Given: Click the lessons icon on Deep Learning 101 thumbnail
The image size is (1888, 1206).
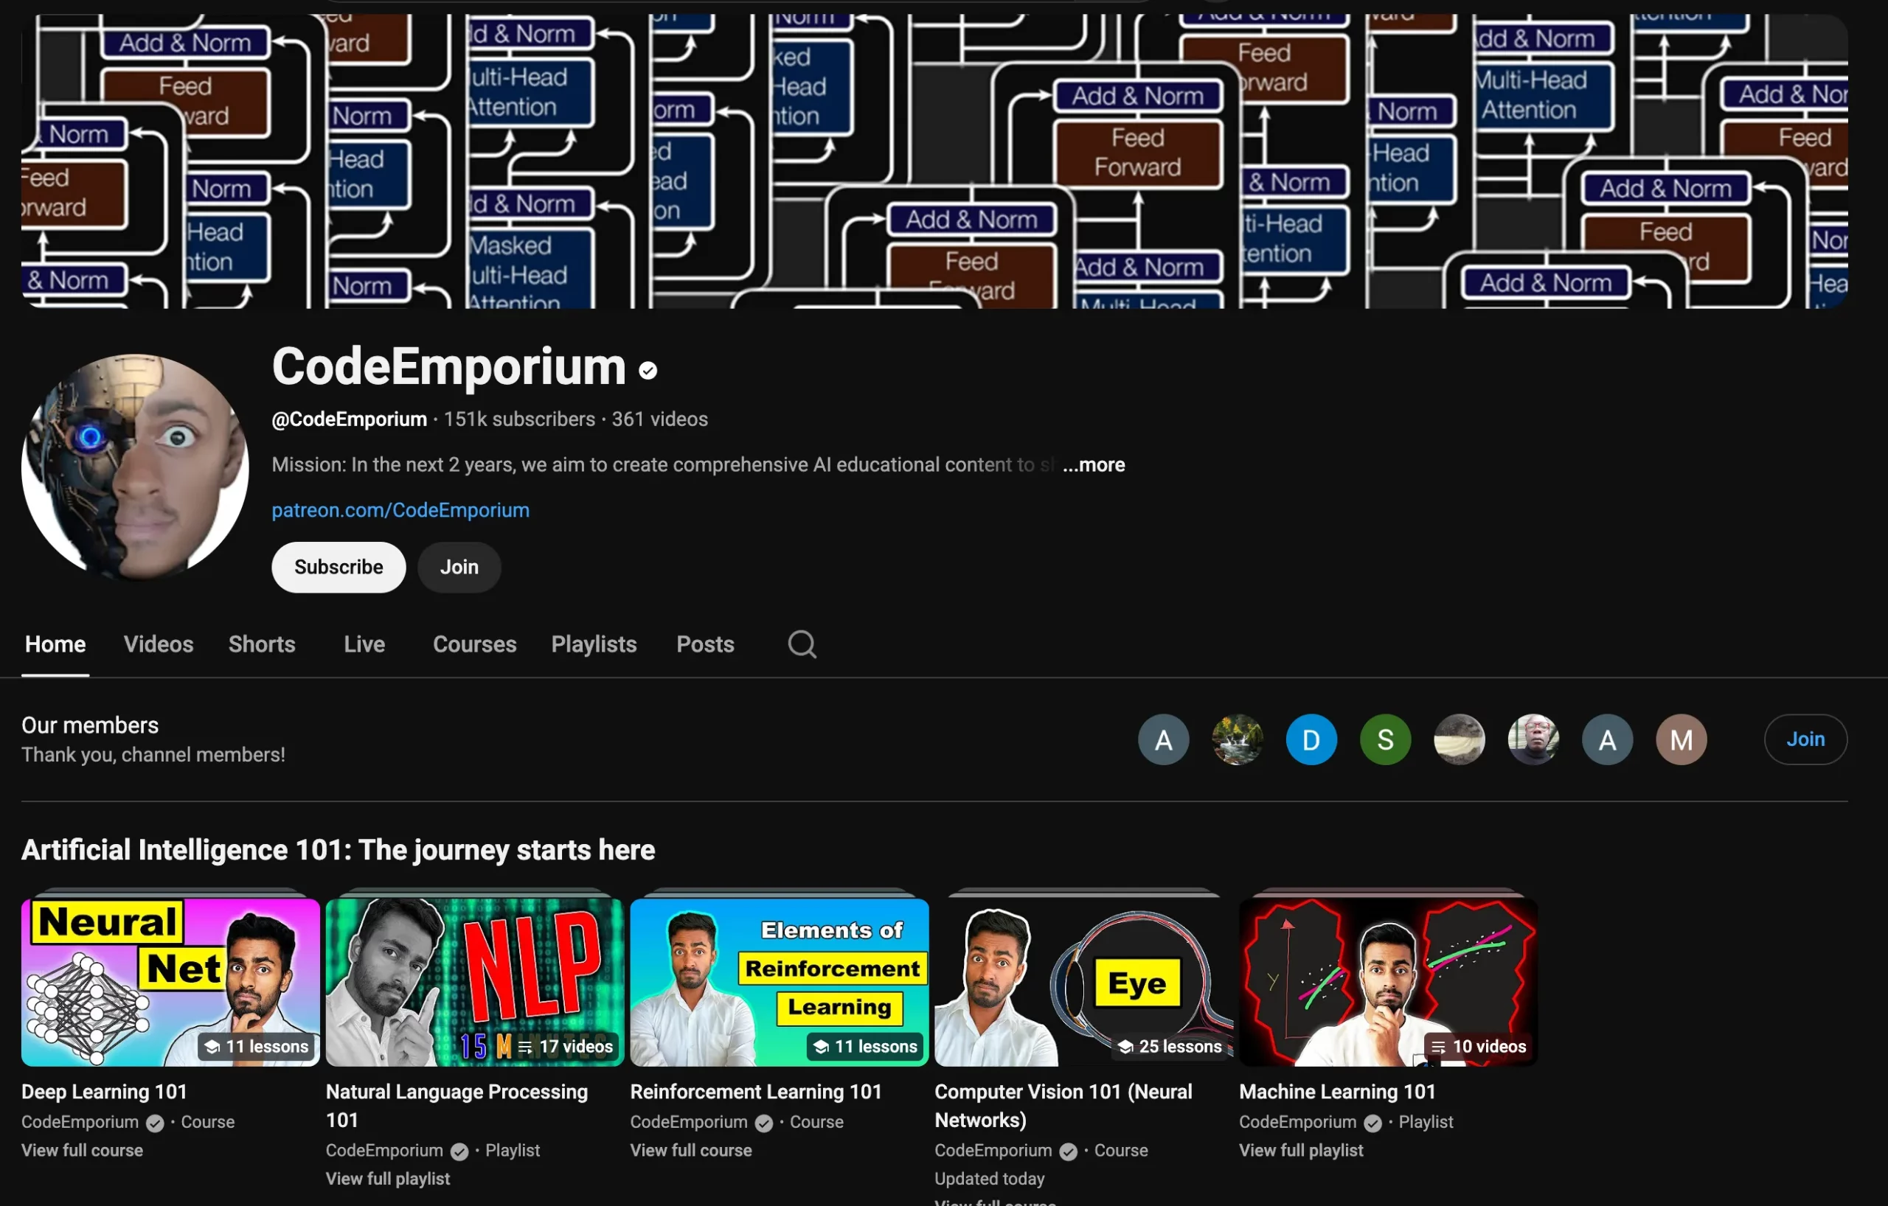Looking at the screenshot, I should (211, 1046).
